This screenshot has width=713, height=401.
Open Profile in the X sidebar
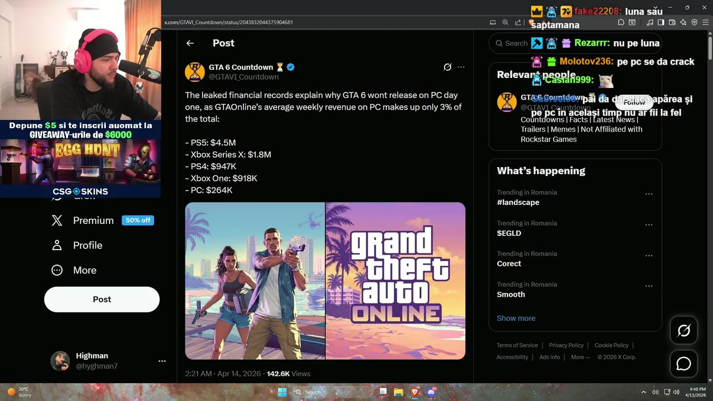click(x=87, y=245)
